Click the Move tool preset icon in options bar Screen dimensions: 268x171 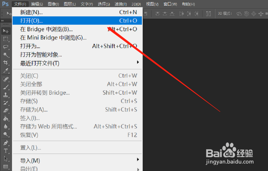[x=9, y=13]
